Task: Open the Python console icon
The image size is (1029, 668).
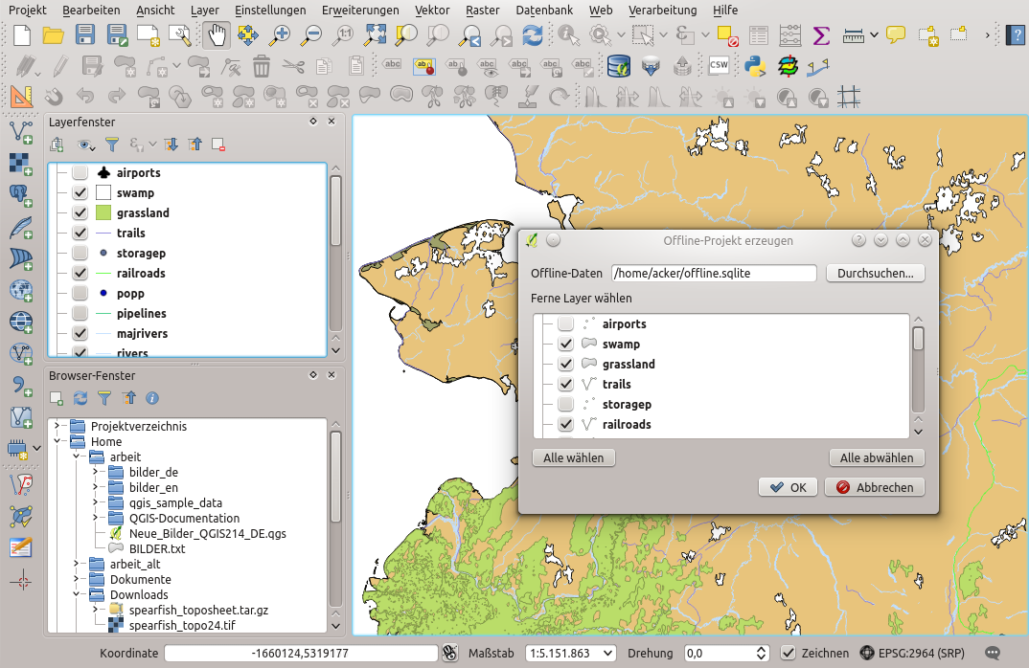Action: point(754,66)
